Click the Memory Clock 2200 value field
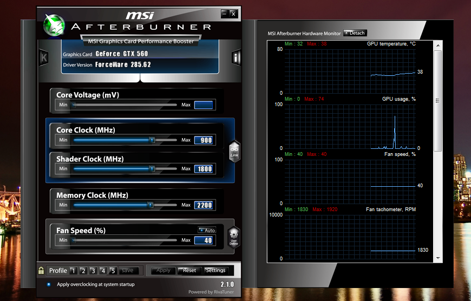The width and height of the screenshot is (471, 301). tap(204, 205)
